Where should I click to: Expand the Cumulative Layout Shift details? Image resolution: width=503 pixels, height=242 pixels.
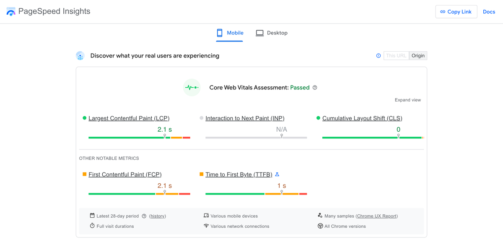tap(362, 118)
